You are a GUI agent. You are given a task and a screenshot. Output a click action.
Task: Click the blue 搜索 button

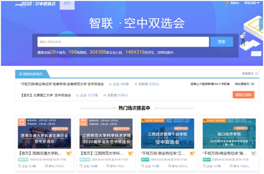point(222,42)
